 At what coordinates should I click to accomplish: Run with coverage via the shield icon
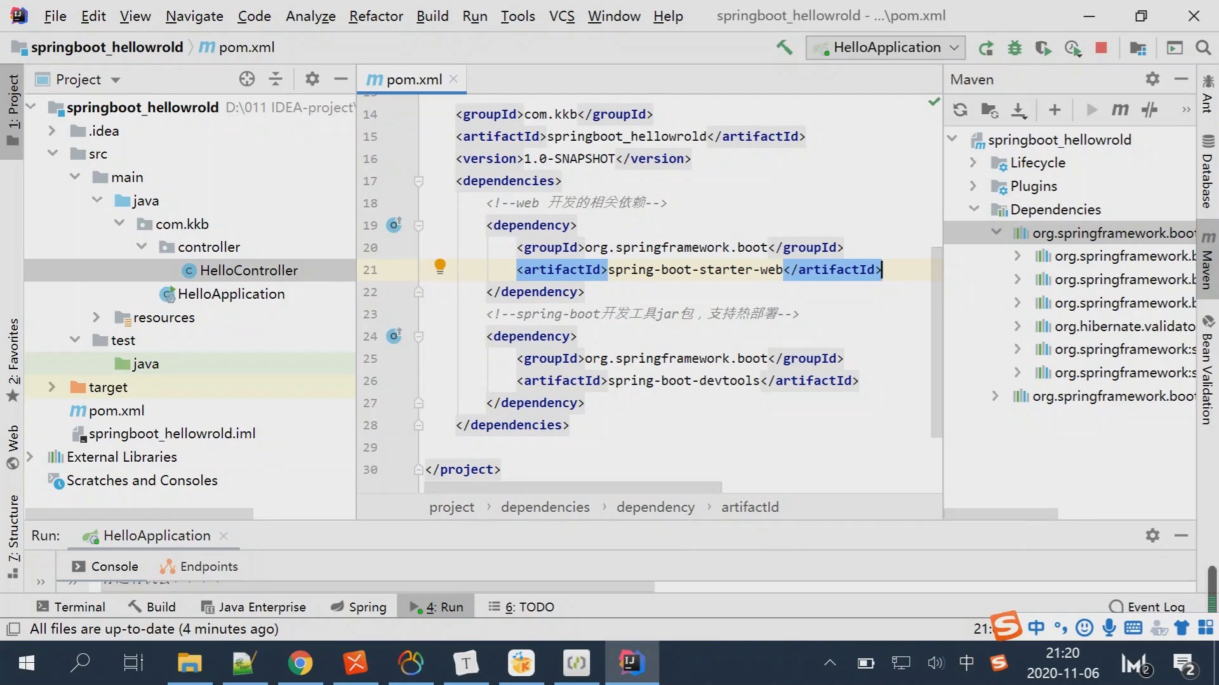(1042, 48)
